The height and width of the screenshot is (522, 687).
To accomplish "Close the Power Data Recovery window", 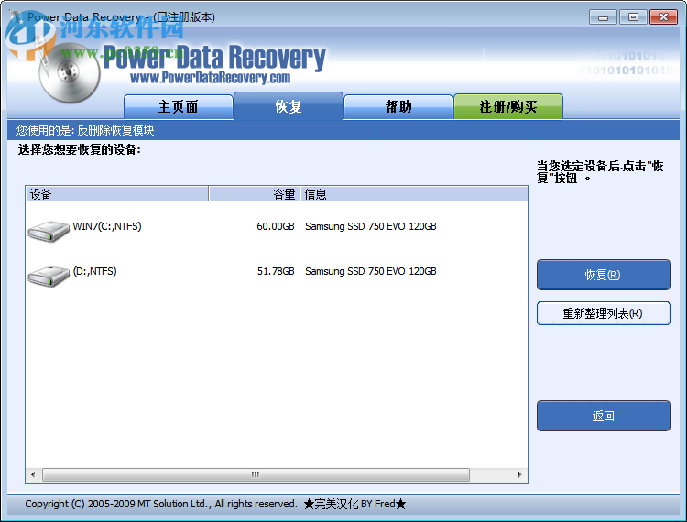I will tap(663, 17).
